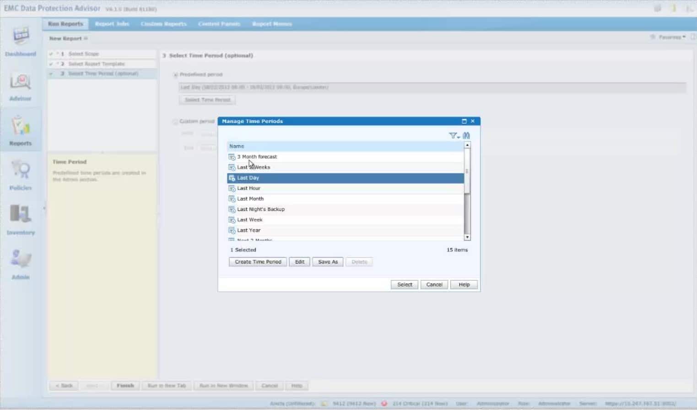
Task: Click the Save As button
Action: pyautogui.click(x=328, y=262)
